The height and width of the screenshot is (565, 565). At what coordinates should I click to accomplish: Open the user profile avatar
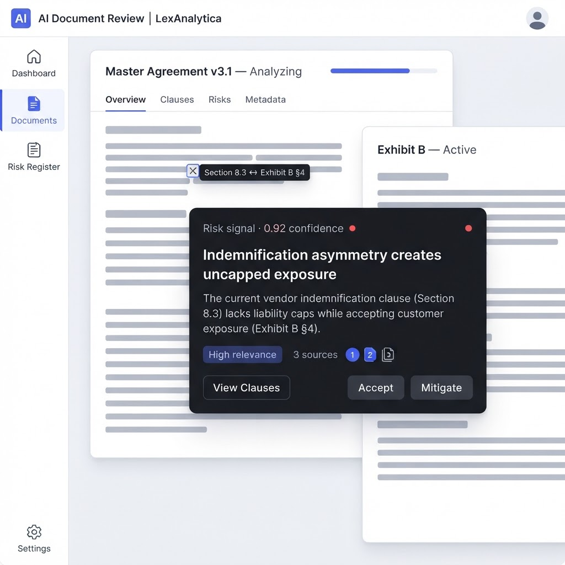[x=537, y=18]
